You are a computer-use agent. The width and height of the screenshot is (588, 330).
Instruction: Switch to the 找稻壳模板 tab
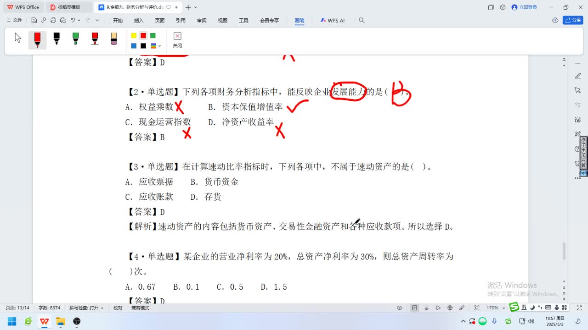69,7
